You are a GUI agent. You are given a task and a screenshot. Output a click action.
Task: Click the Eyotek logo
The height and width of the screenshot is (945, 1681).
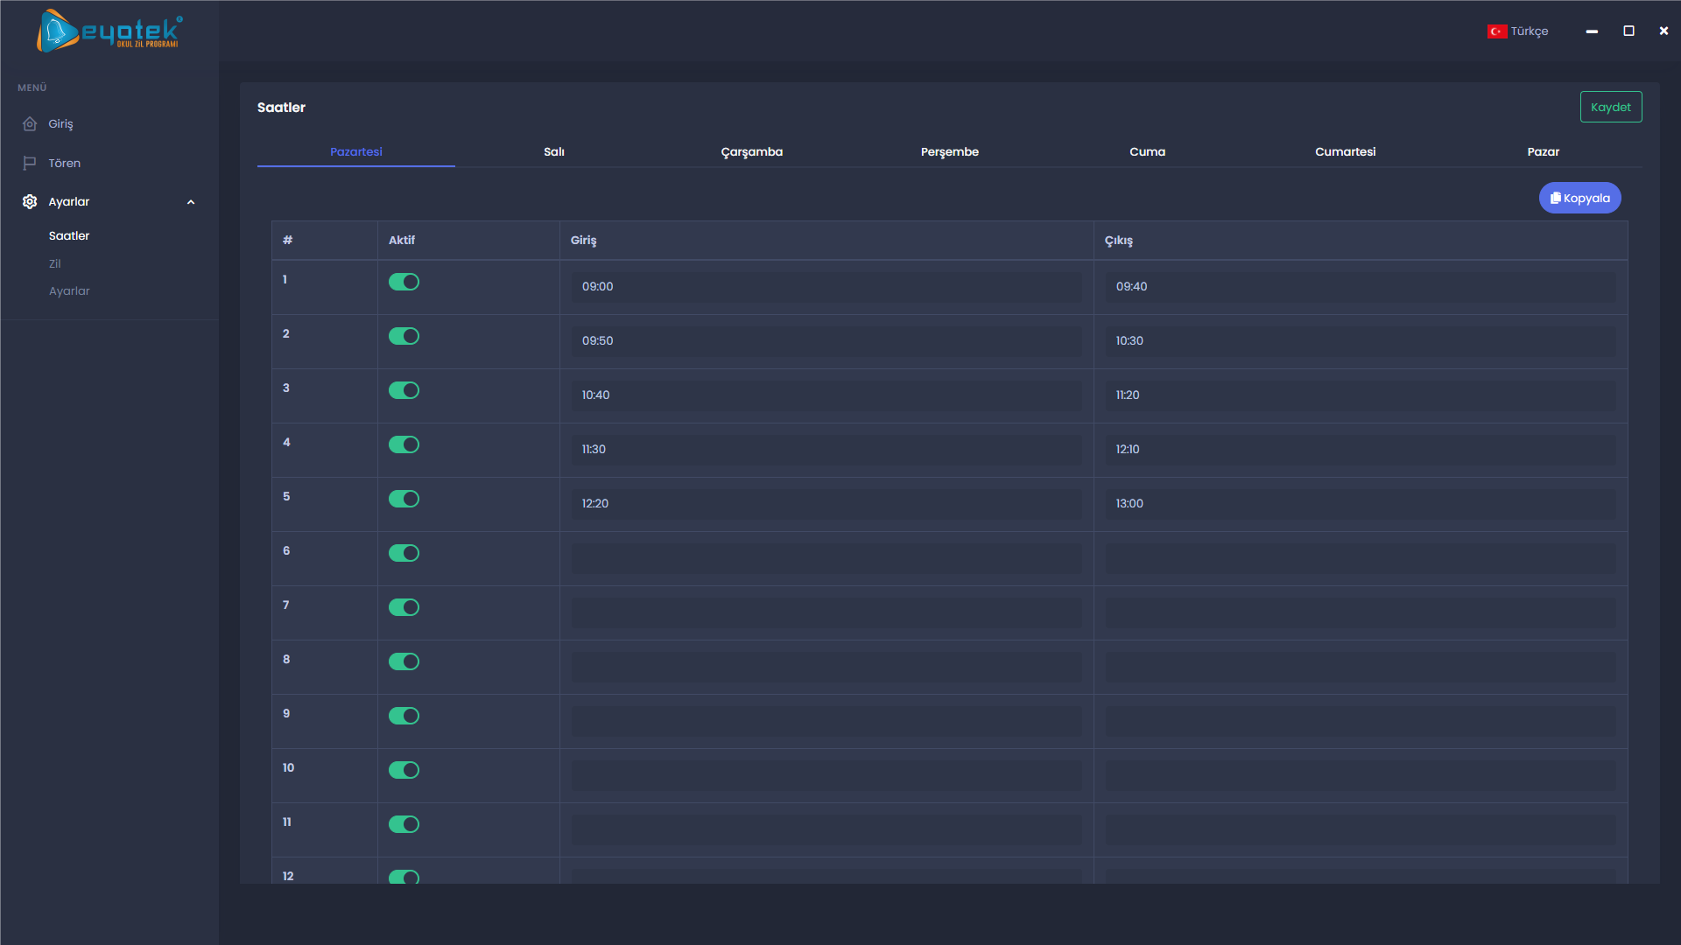point(109,31)
